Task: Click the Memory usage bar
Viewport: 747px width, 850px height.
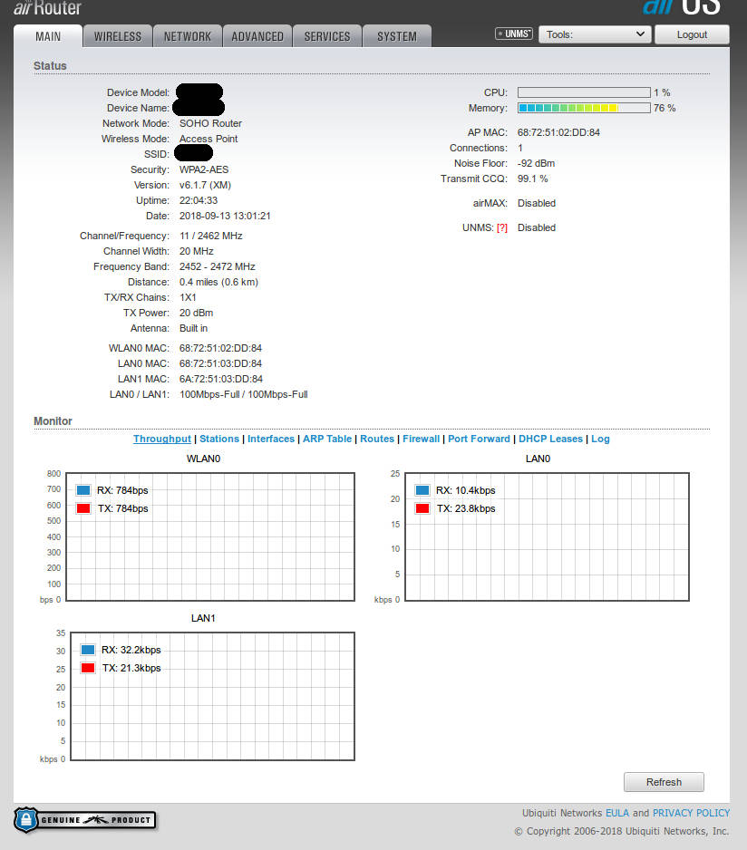Action: click(x=584, y=108)
